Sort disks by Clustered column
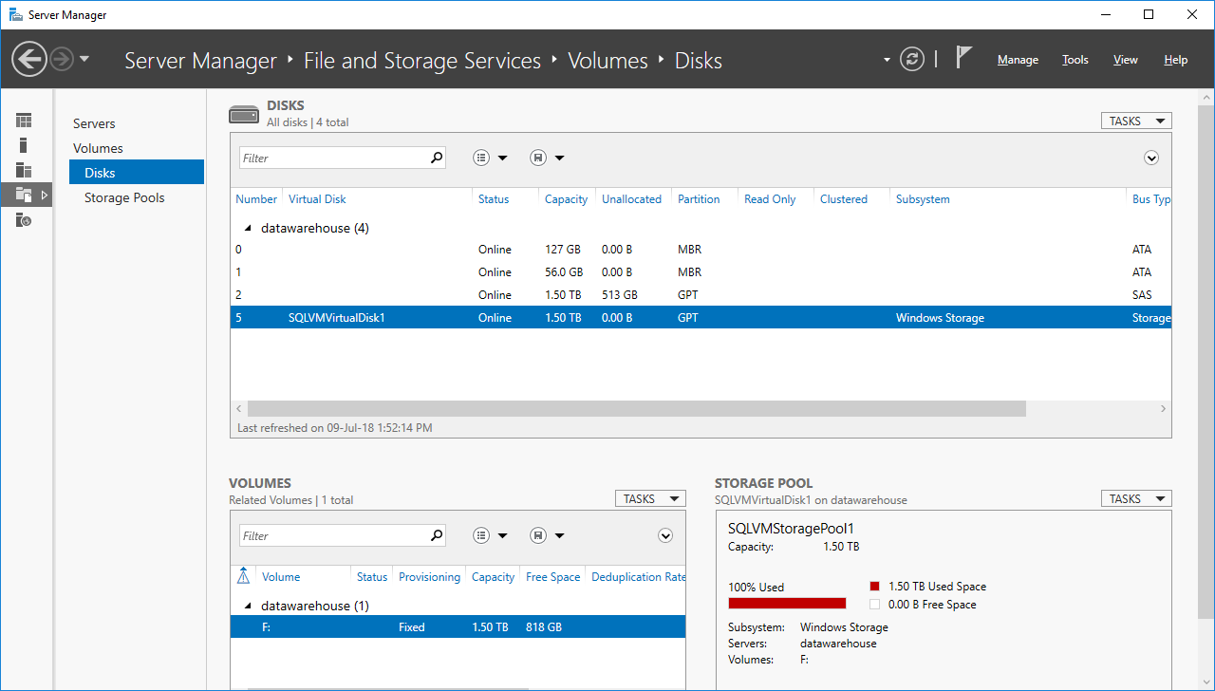This screenshot has height=691, width=1215. (844, 199)
